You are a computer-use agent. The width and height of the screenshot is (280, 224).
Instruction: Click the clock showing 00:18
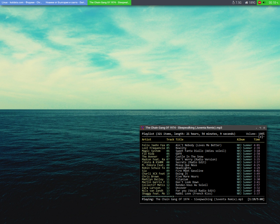[x=274, y=3]
